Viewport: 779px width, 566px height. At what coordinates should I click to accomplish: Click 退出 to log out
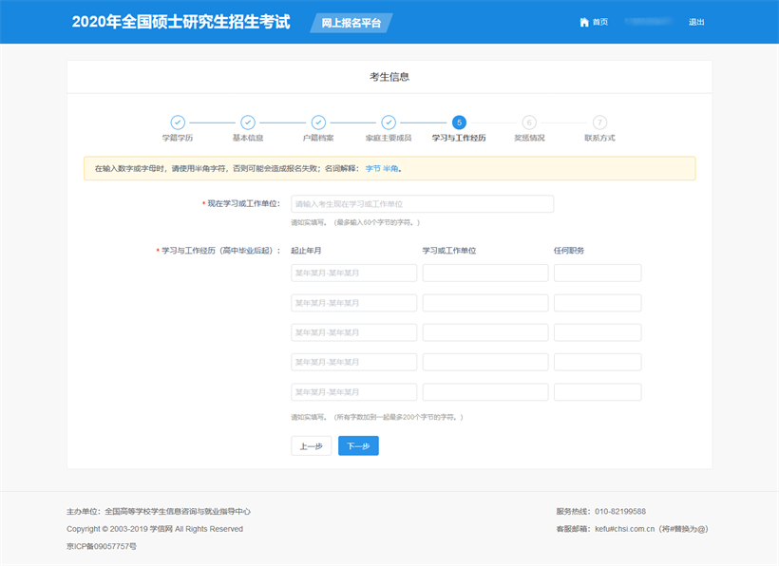coord(696,22)
